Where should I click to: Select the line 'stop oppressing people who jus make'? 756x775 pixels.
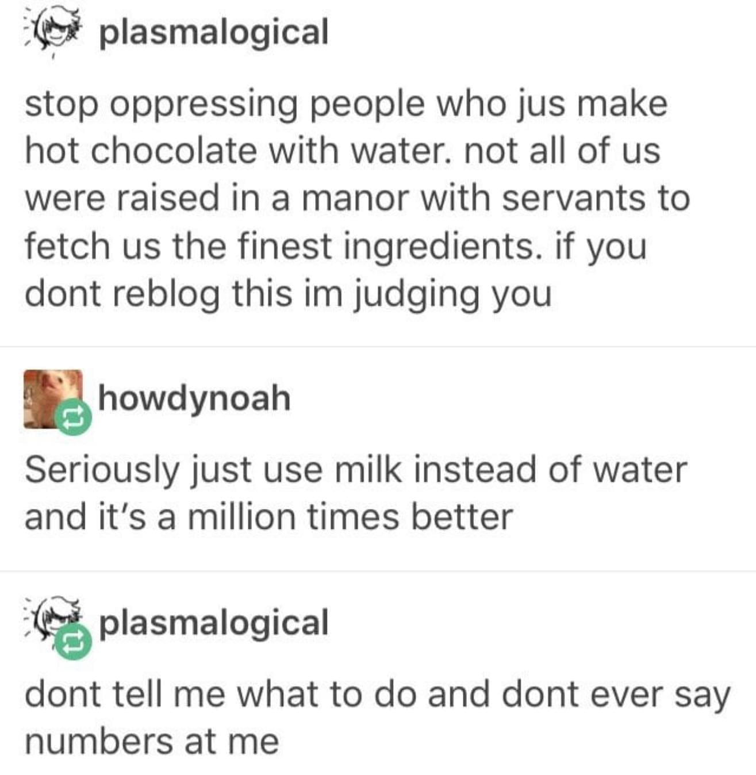[x=346, y=105]
